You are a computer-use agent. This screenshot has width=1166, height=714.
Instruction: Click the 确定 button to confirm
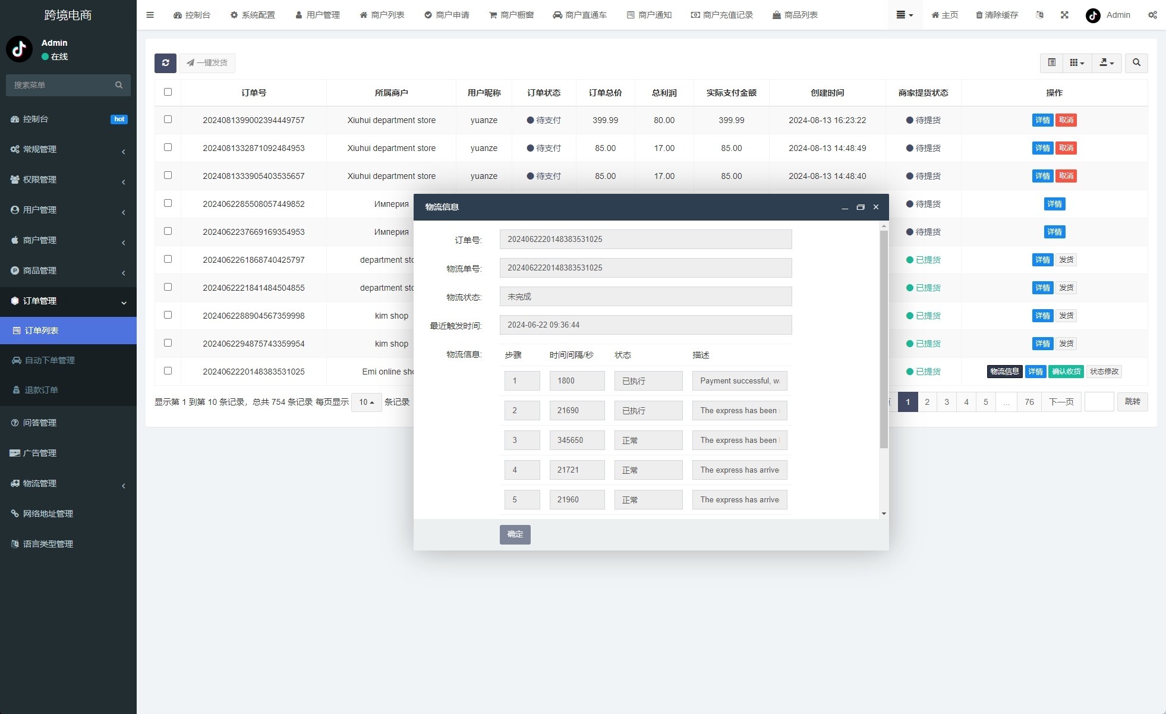(515, 534)
